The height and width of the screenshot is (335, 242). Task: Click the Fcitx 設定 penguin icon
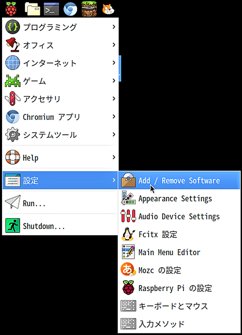(x=128, y=234)
